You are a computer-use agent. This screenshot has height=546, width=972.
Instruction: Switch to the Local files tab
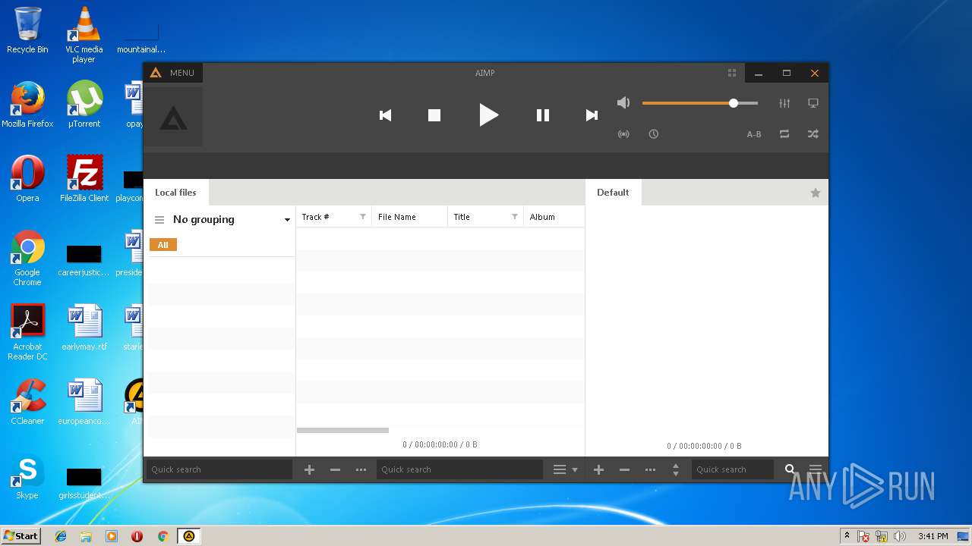click(x=175, y=193)
